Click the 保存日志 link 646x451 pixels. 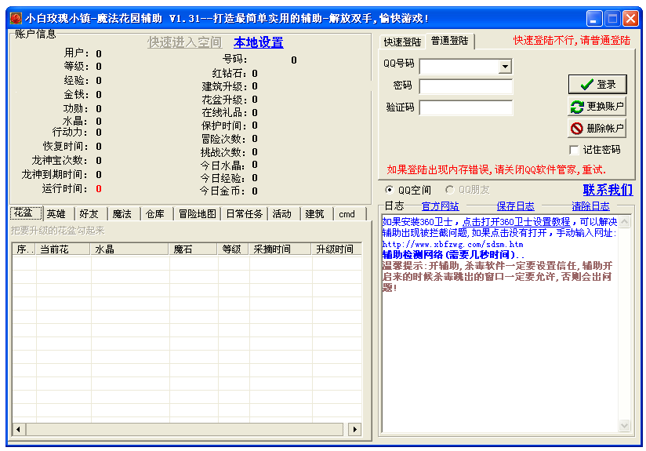pos(515,206)
